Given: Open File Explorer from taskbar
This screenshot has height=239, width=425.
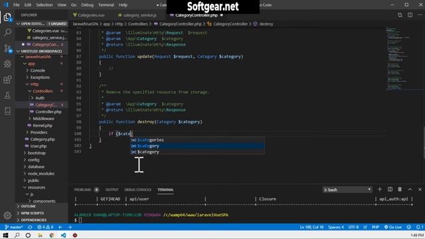Looking at the screenshot, I should pyautogui.click(x=40, y=235).
